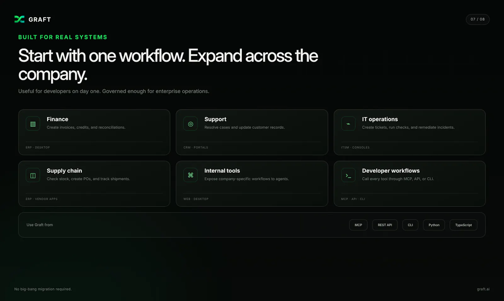Click the 'ERP · VENDOR APPS' tag
504x301 pixels.
[x=42, y=199]
